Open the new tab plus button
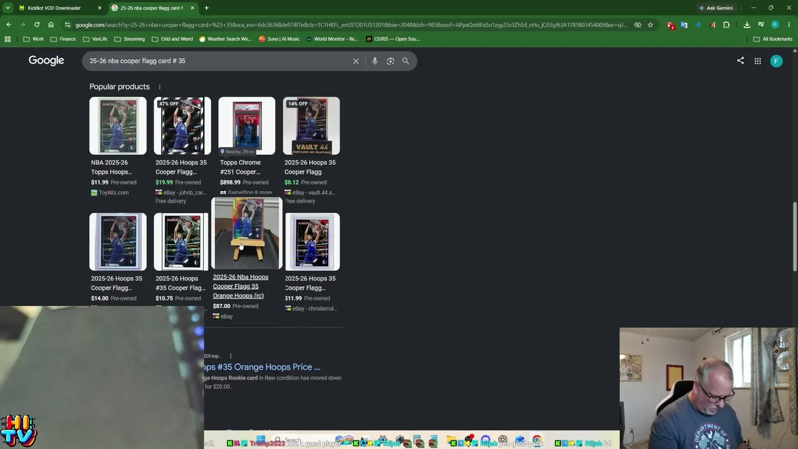 pyautogui.click(x=206, y=8)
